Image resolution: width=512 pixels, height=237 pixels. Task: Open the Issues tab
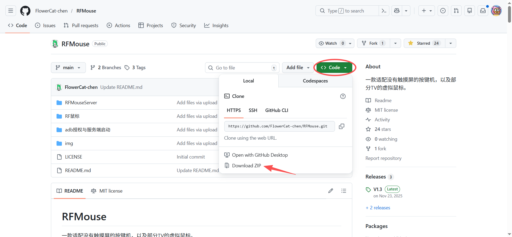(45, 26)
